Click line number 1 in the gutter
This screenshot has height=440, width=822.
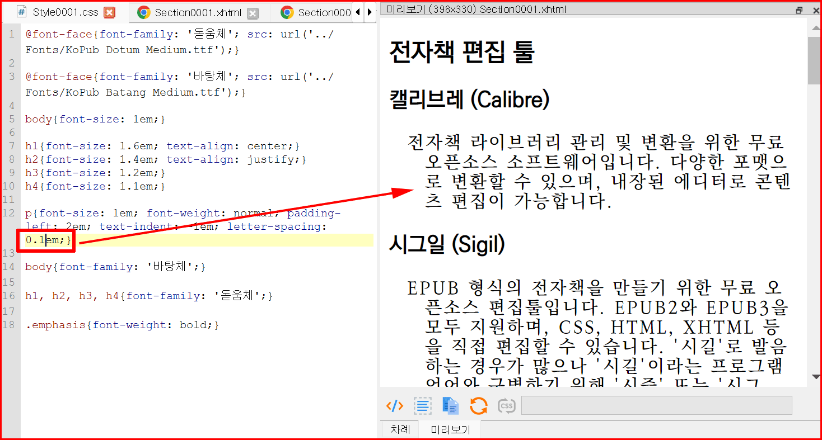point(12,34)
